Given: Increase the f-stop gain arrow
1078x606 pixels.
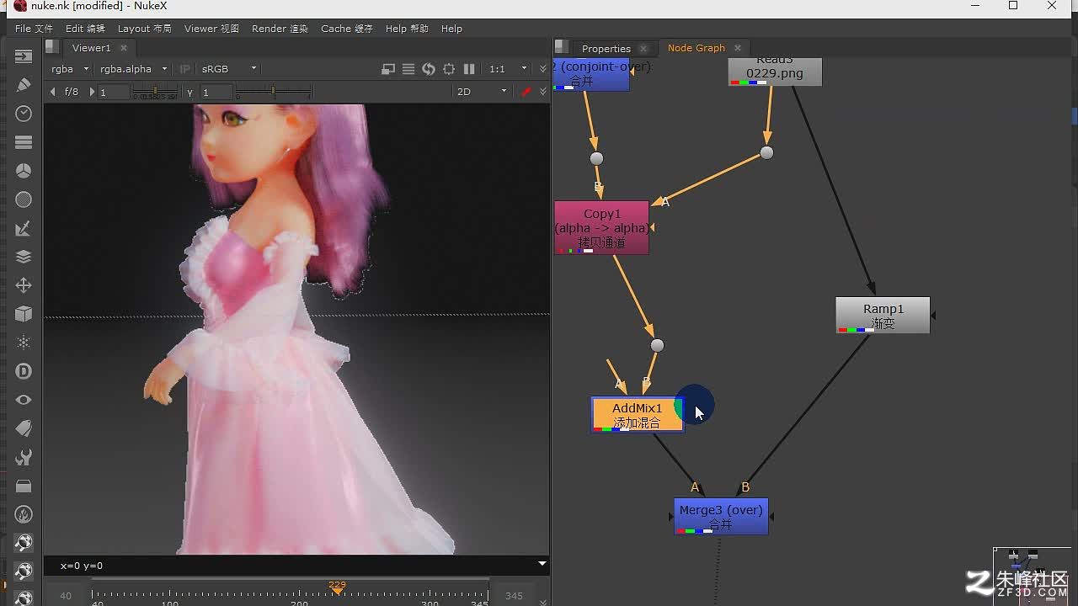Looking at the screenshot, I should pos(93,92).
